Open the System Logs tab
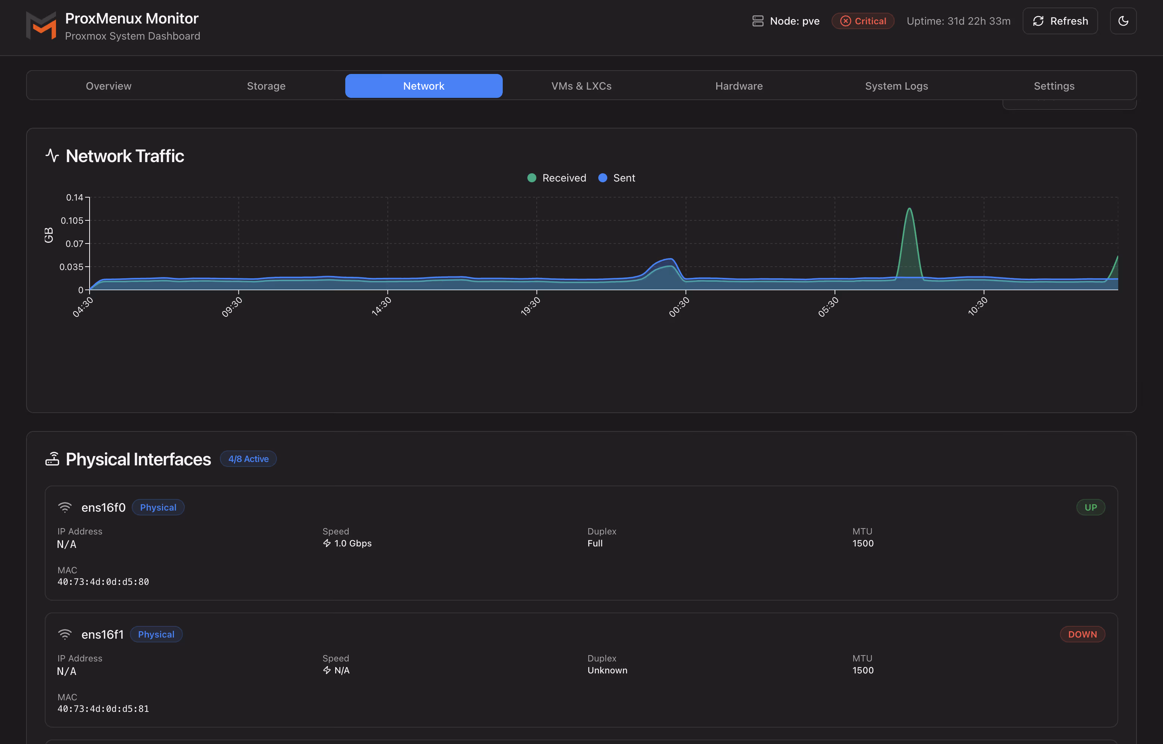This screenshot has width=1163, height=744. pos(896,86)
